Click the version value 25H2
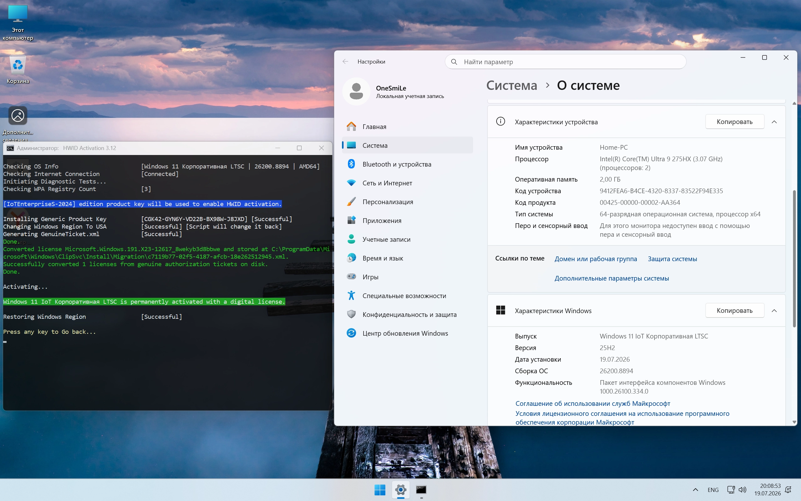The width and height of the screenshot is (801, 501). click(x=607, y=348)
